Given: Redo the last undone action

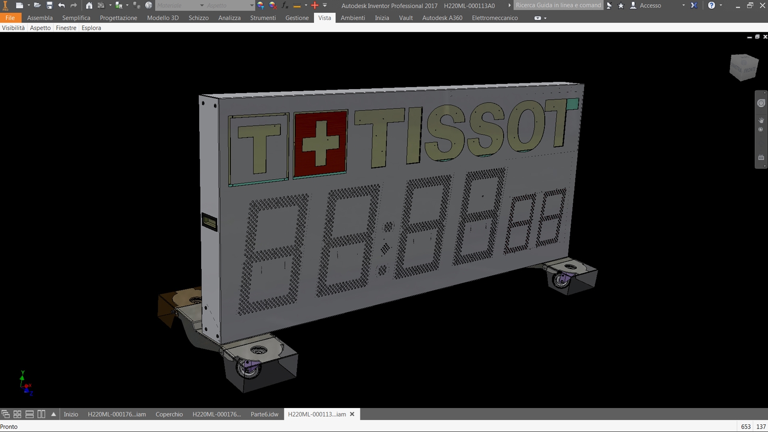Looking at the screenshot, I should pyautogui.click(x=73, y=5).
